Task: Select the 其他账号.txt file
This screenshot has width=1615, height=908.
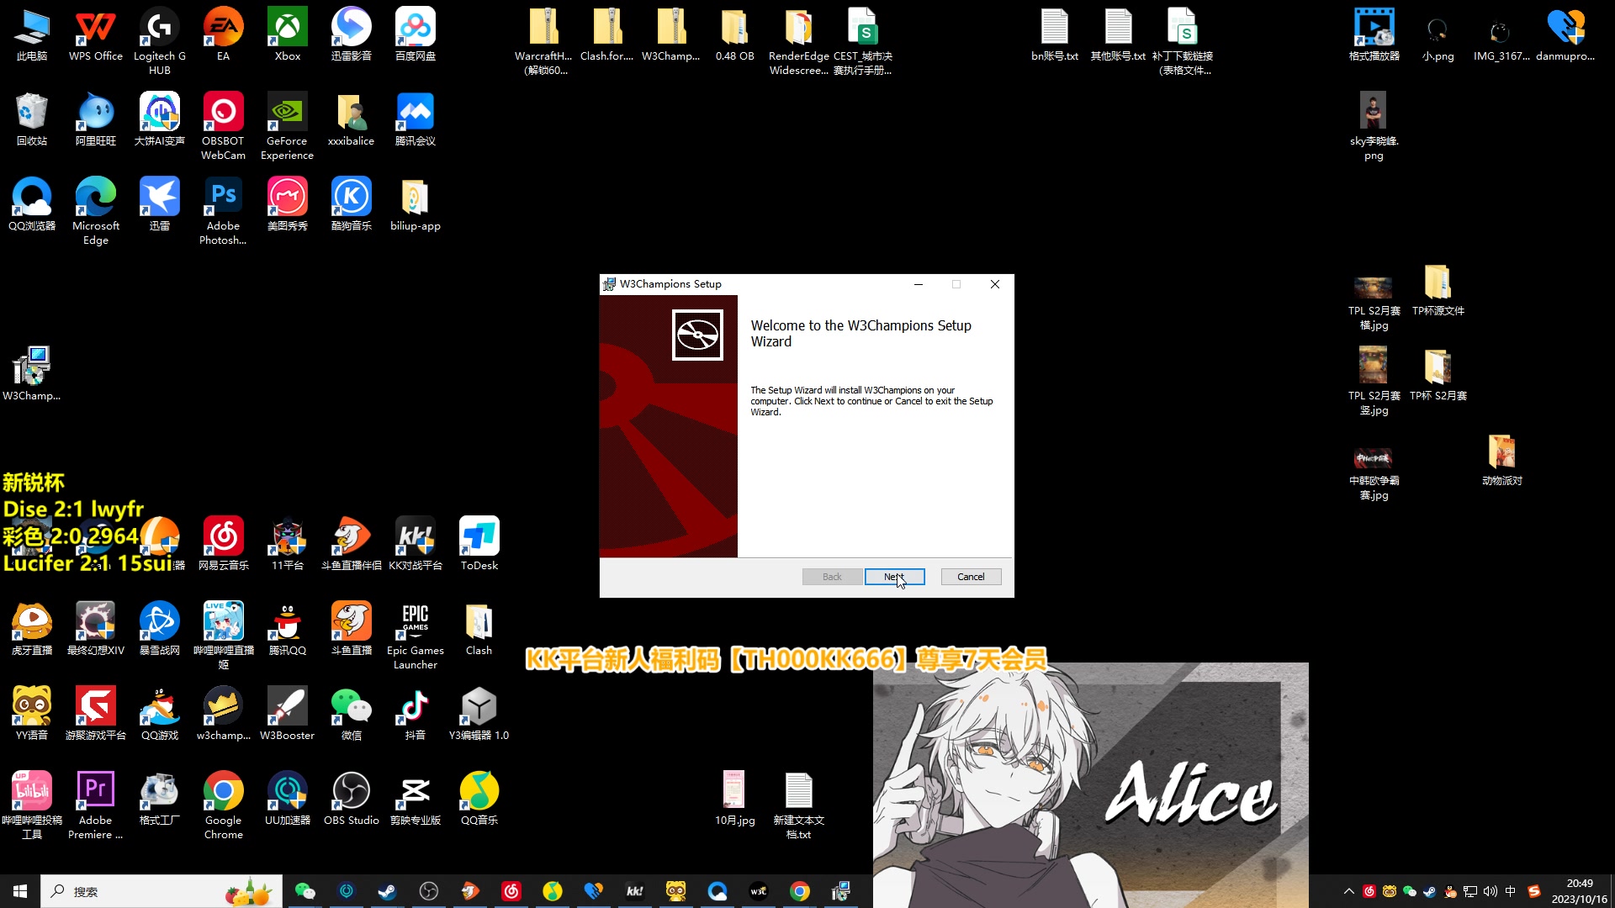Action: coord(1119,35)
